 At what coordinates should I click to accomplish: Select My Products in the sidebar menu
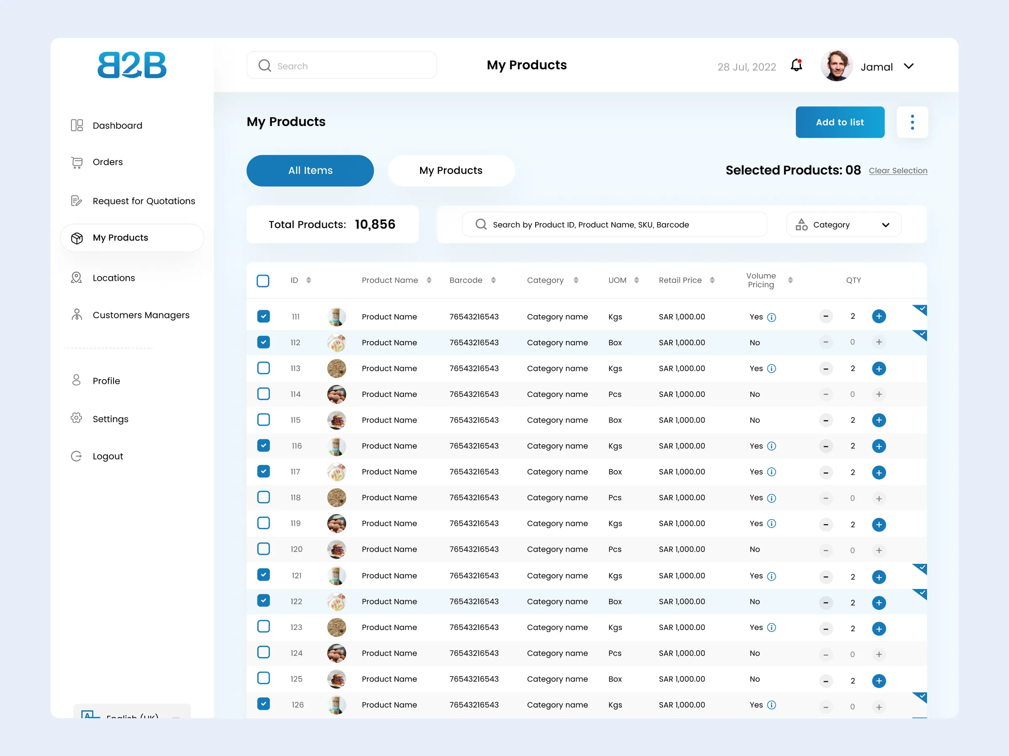pyautogui.click(x=132, y=238)
